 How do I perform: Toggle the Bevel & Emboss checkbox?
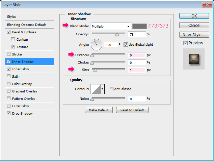point(8,32)
